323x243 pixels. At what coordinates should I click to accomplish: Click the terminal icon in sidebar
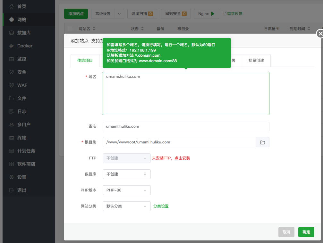coord(12,138)
